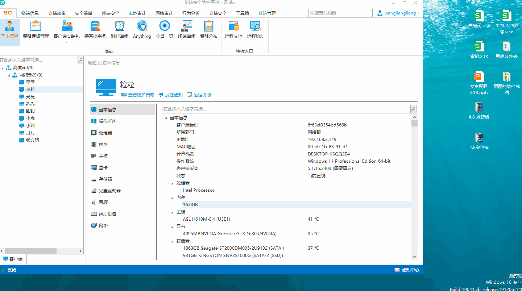Launch the Anything search tool

(x=142, y=29)
